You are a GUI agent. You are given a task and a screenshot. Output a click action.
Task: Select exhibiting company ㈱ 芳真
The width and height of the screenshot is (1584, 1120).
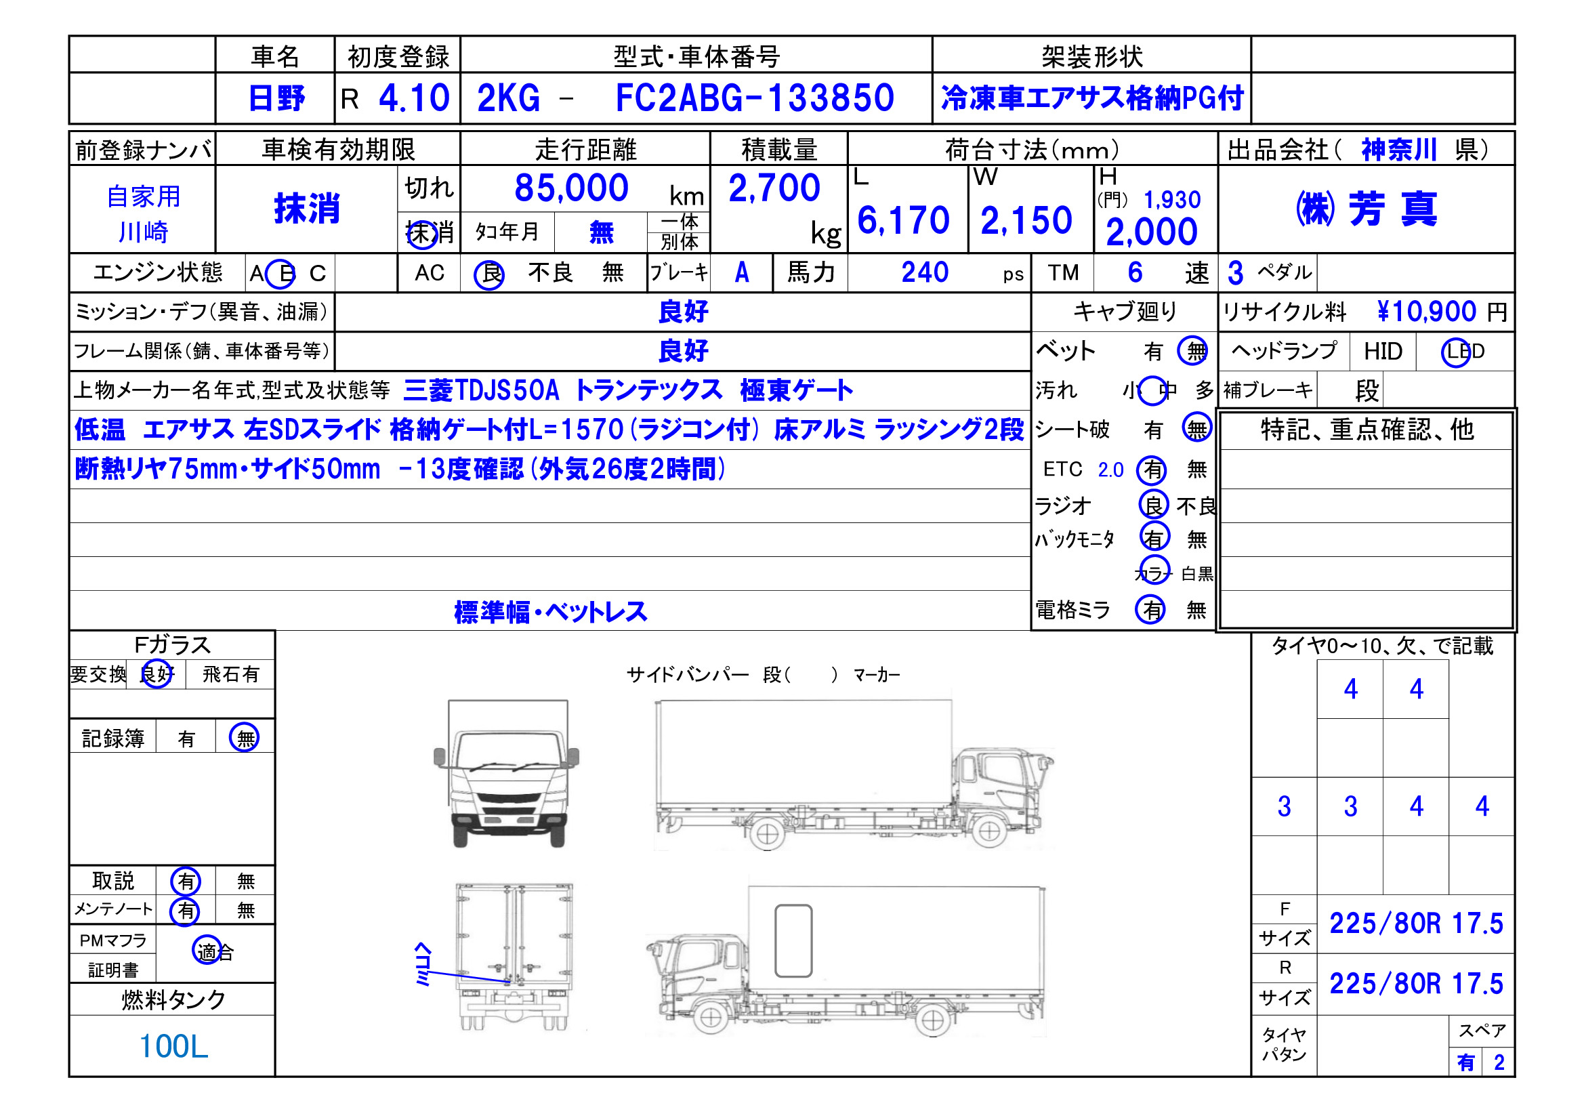point(1367,209)
